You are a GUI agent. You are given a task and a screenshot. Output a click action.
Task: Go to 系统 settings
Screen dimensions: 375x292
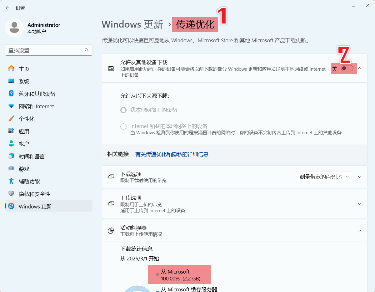pyautogui.click(x=49, y=81)
